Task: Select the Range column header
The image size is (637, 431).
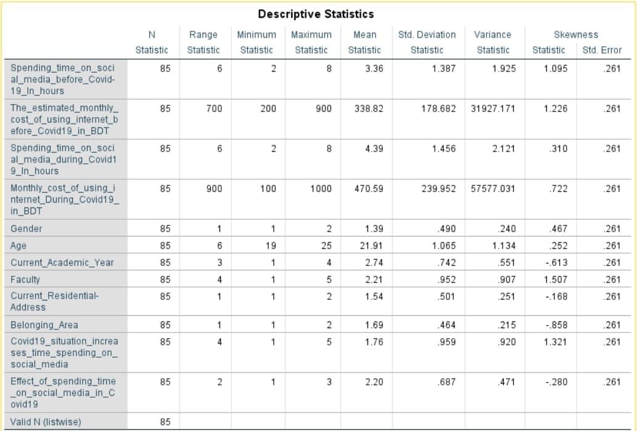Action: point(203,35)
